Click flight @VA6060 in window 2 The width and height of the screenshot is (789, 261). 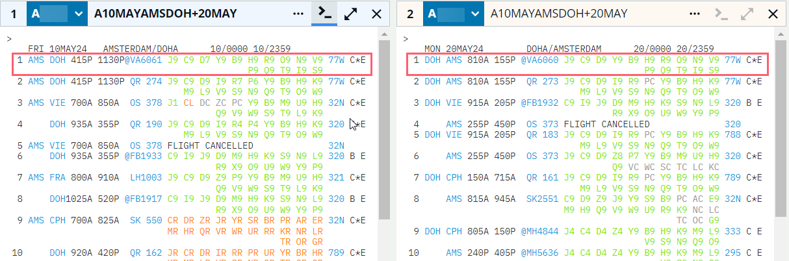point(539,60)
